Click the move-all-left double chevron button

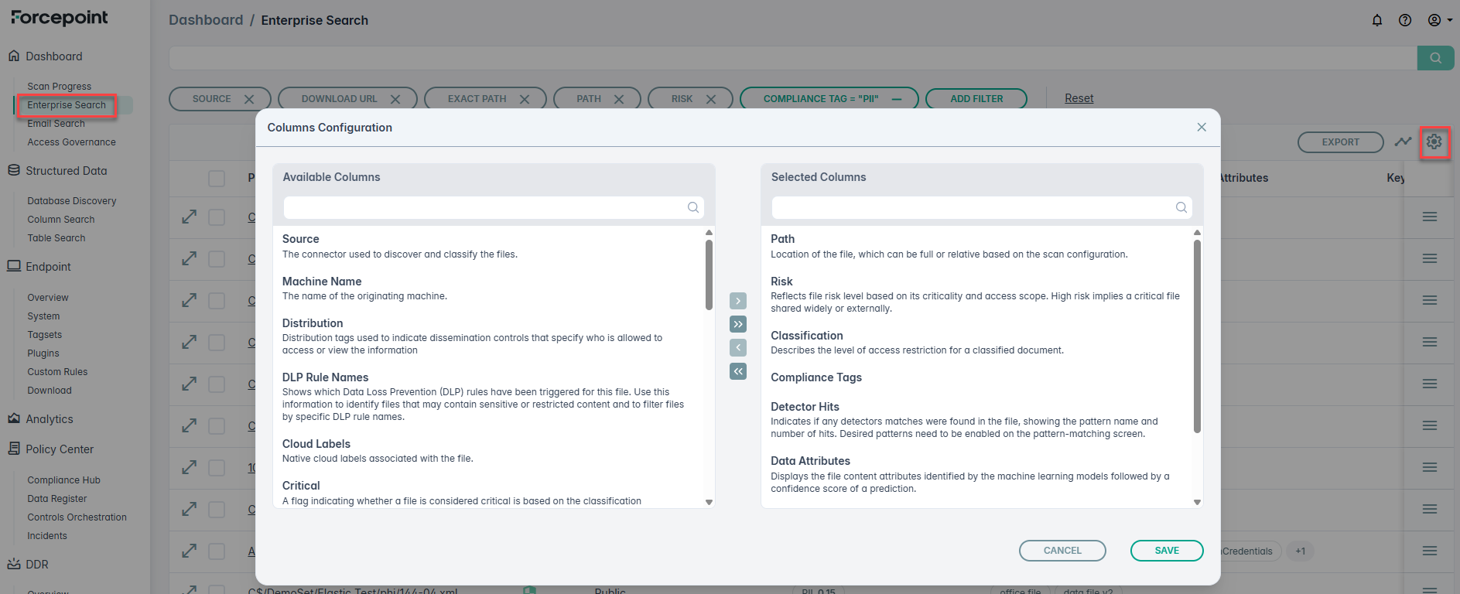[738, 371]
